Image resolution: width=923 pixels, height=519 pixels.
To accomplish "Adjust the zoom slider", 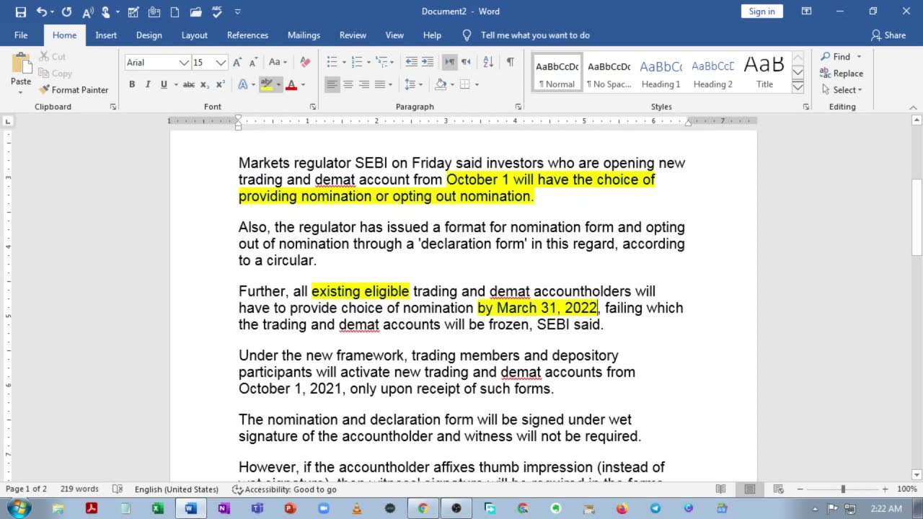I will [843, 489].
